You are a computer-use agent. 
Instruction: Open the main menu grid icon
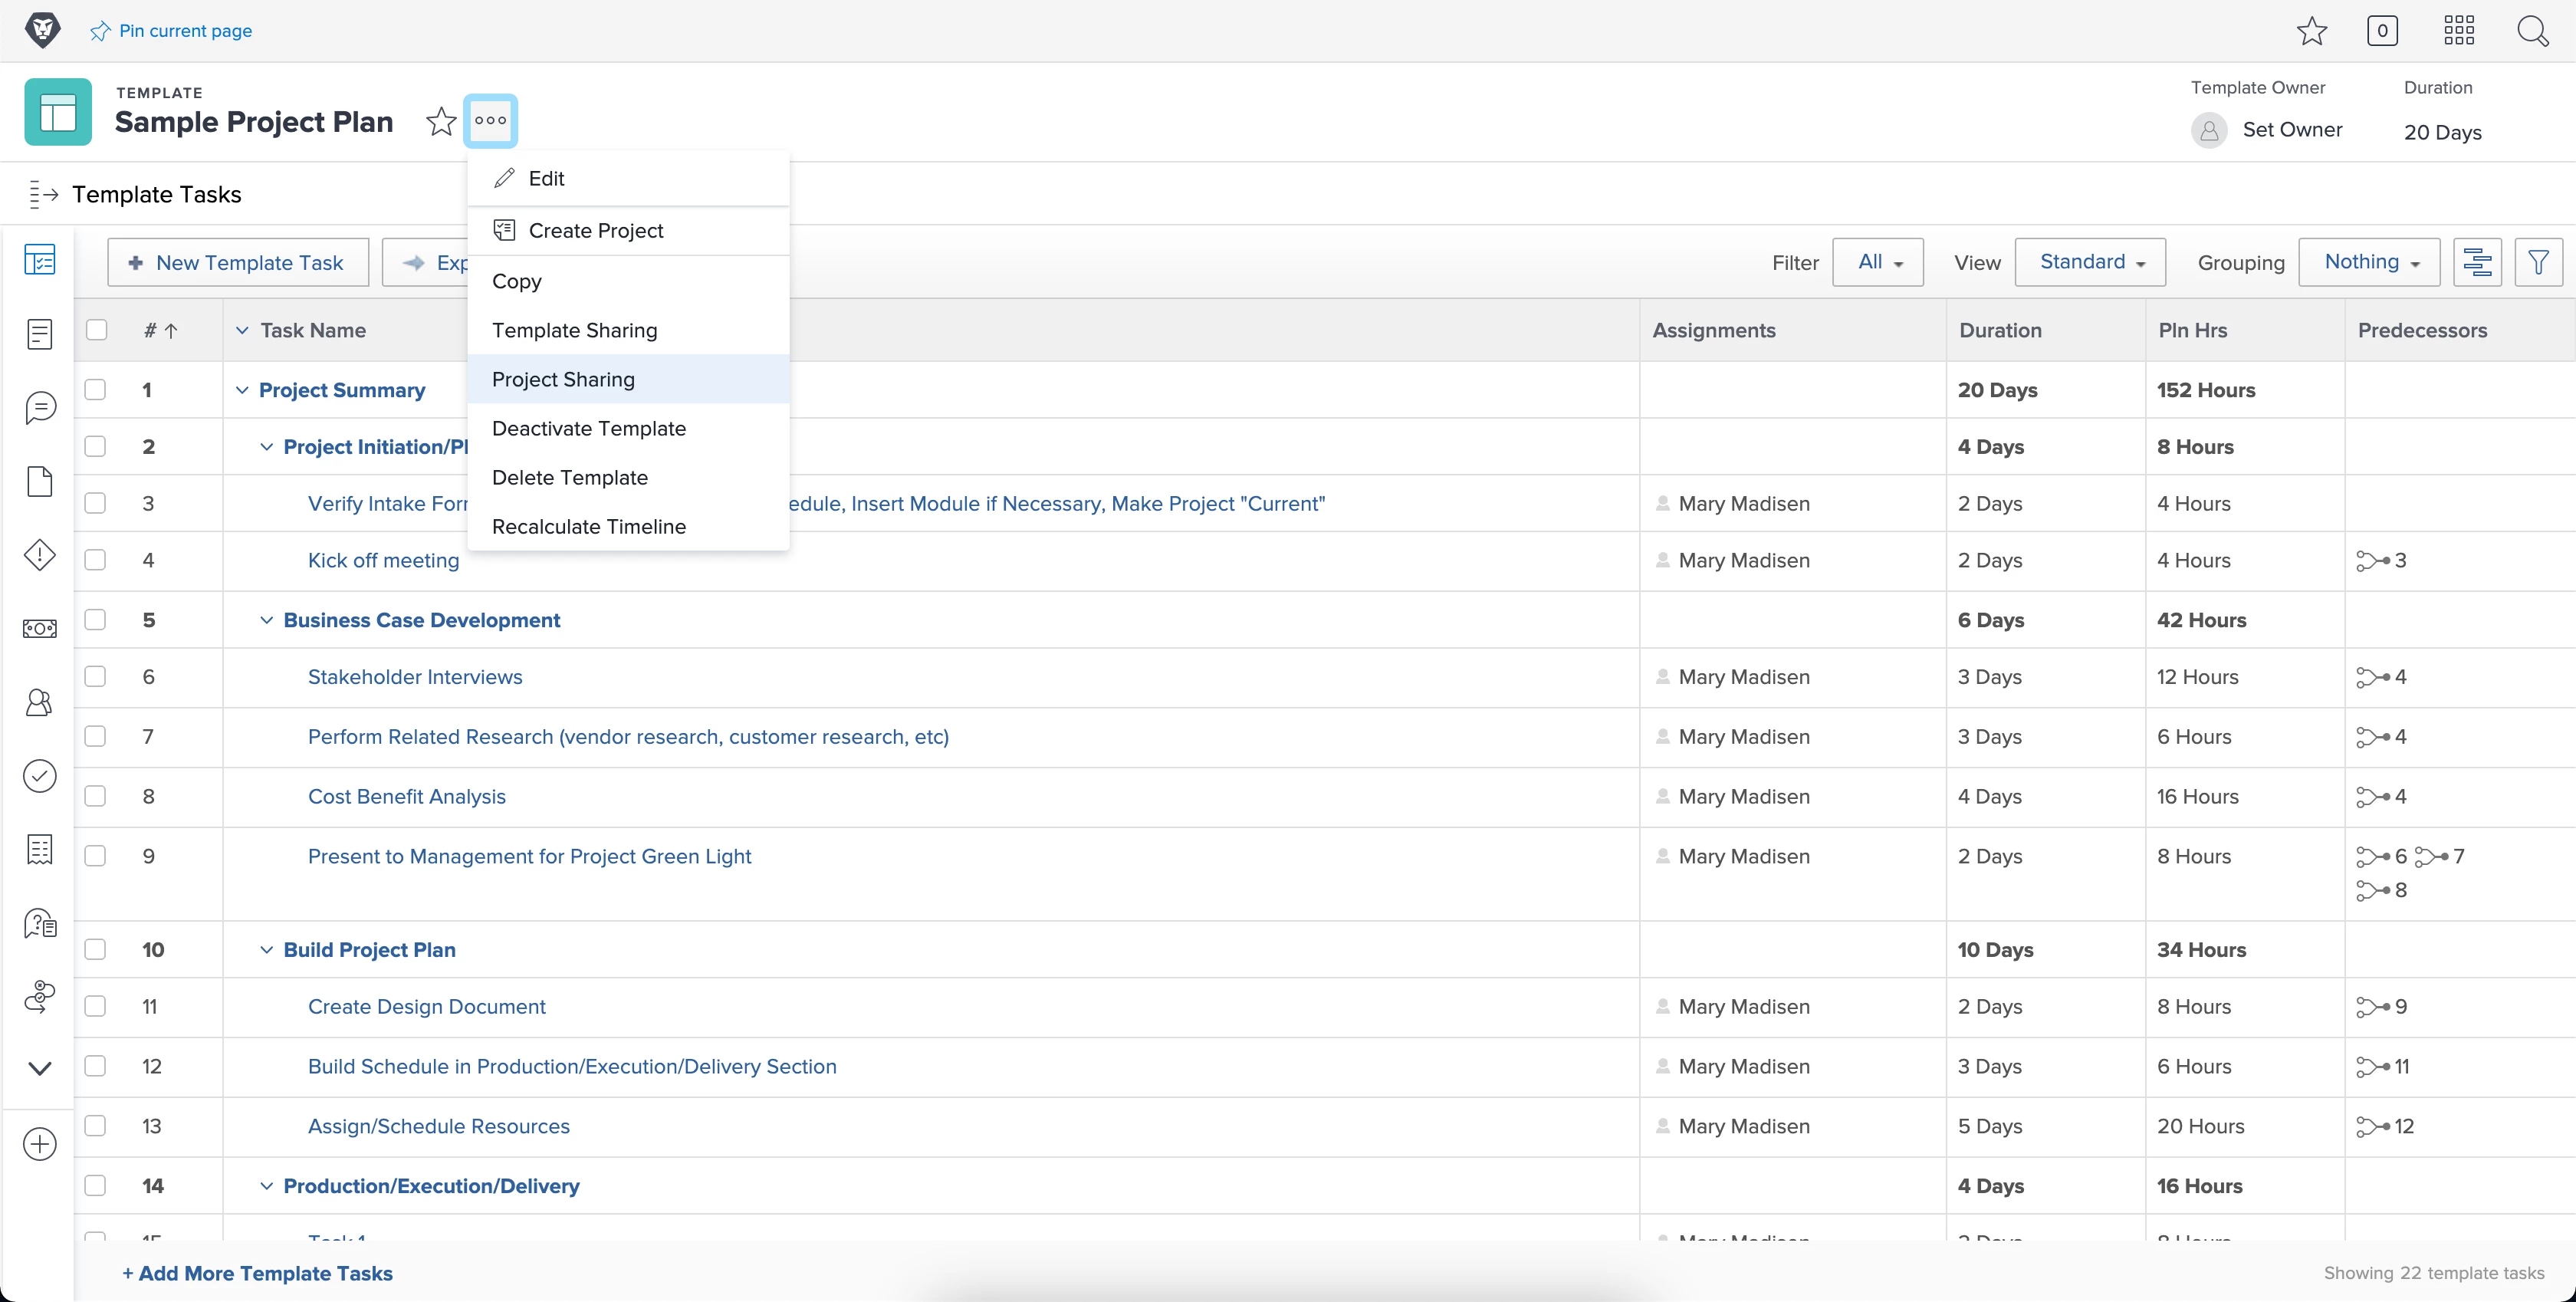2458,31
